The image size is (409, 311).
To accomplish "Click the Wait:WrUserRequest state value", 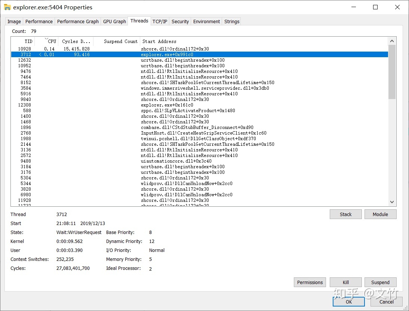I will (79, 232).
